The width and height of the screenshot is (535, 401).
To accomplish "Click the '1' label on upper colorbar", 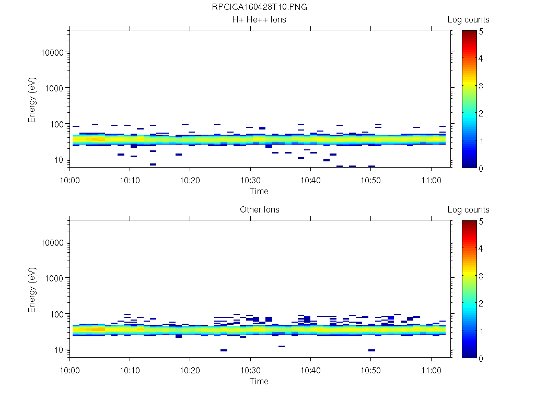I will (x=481, y=141).
